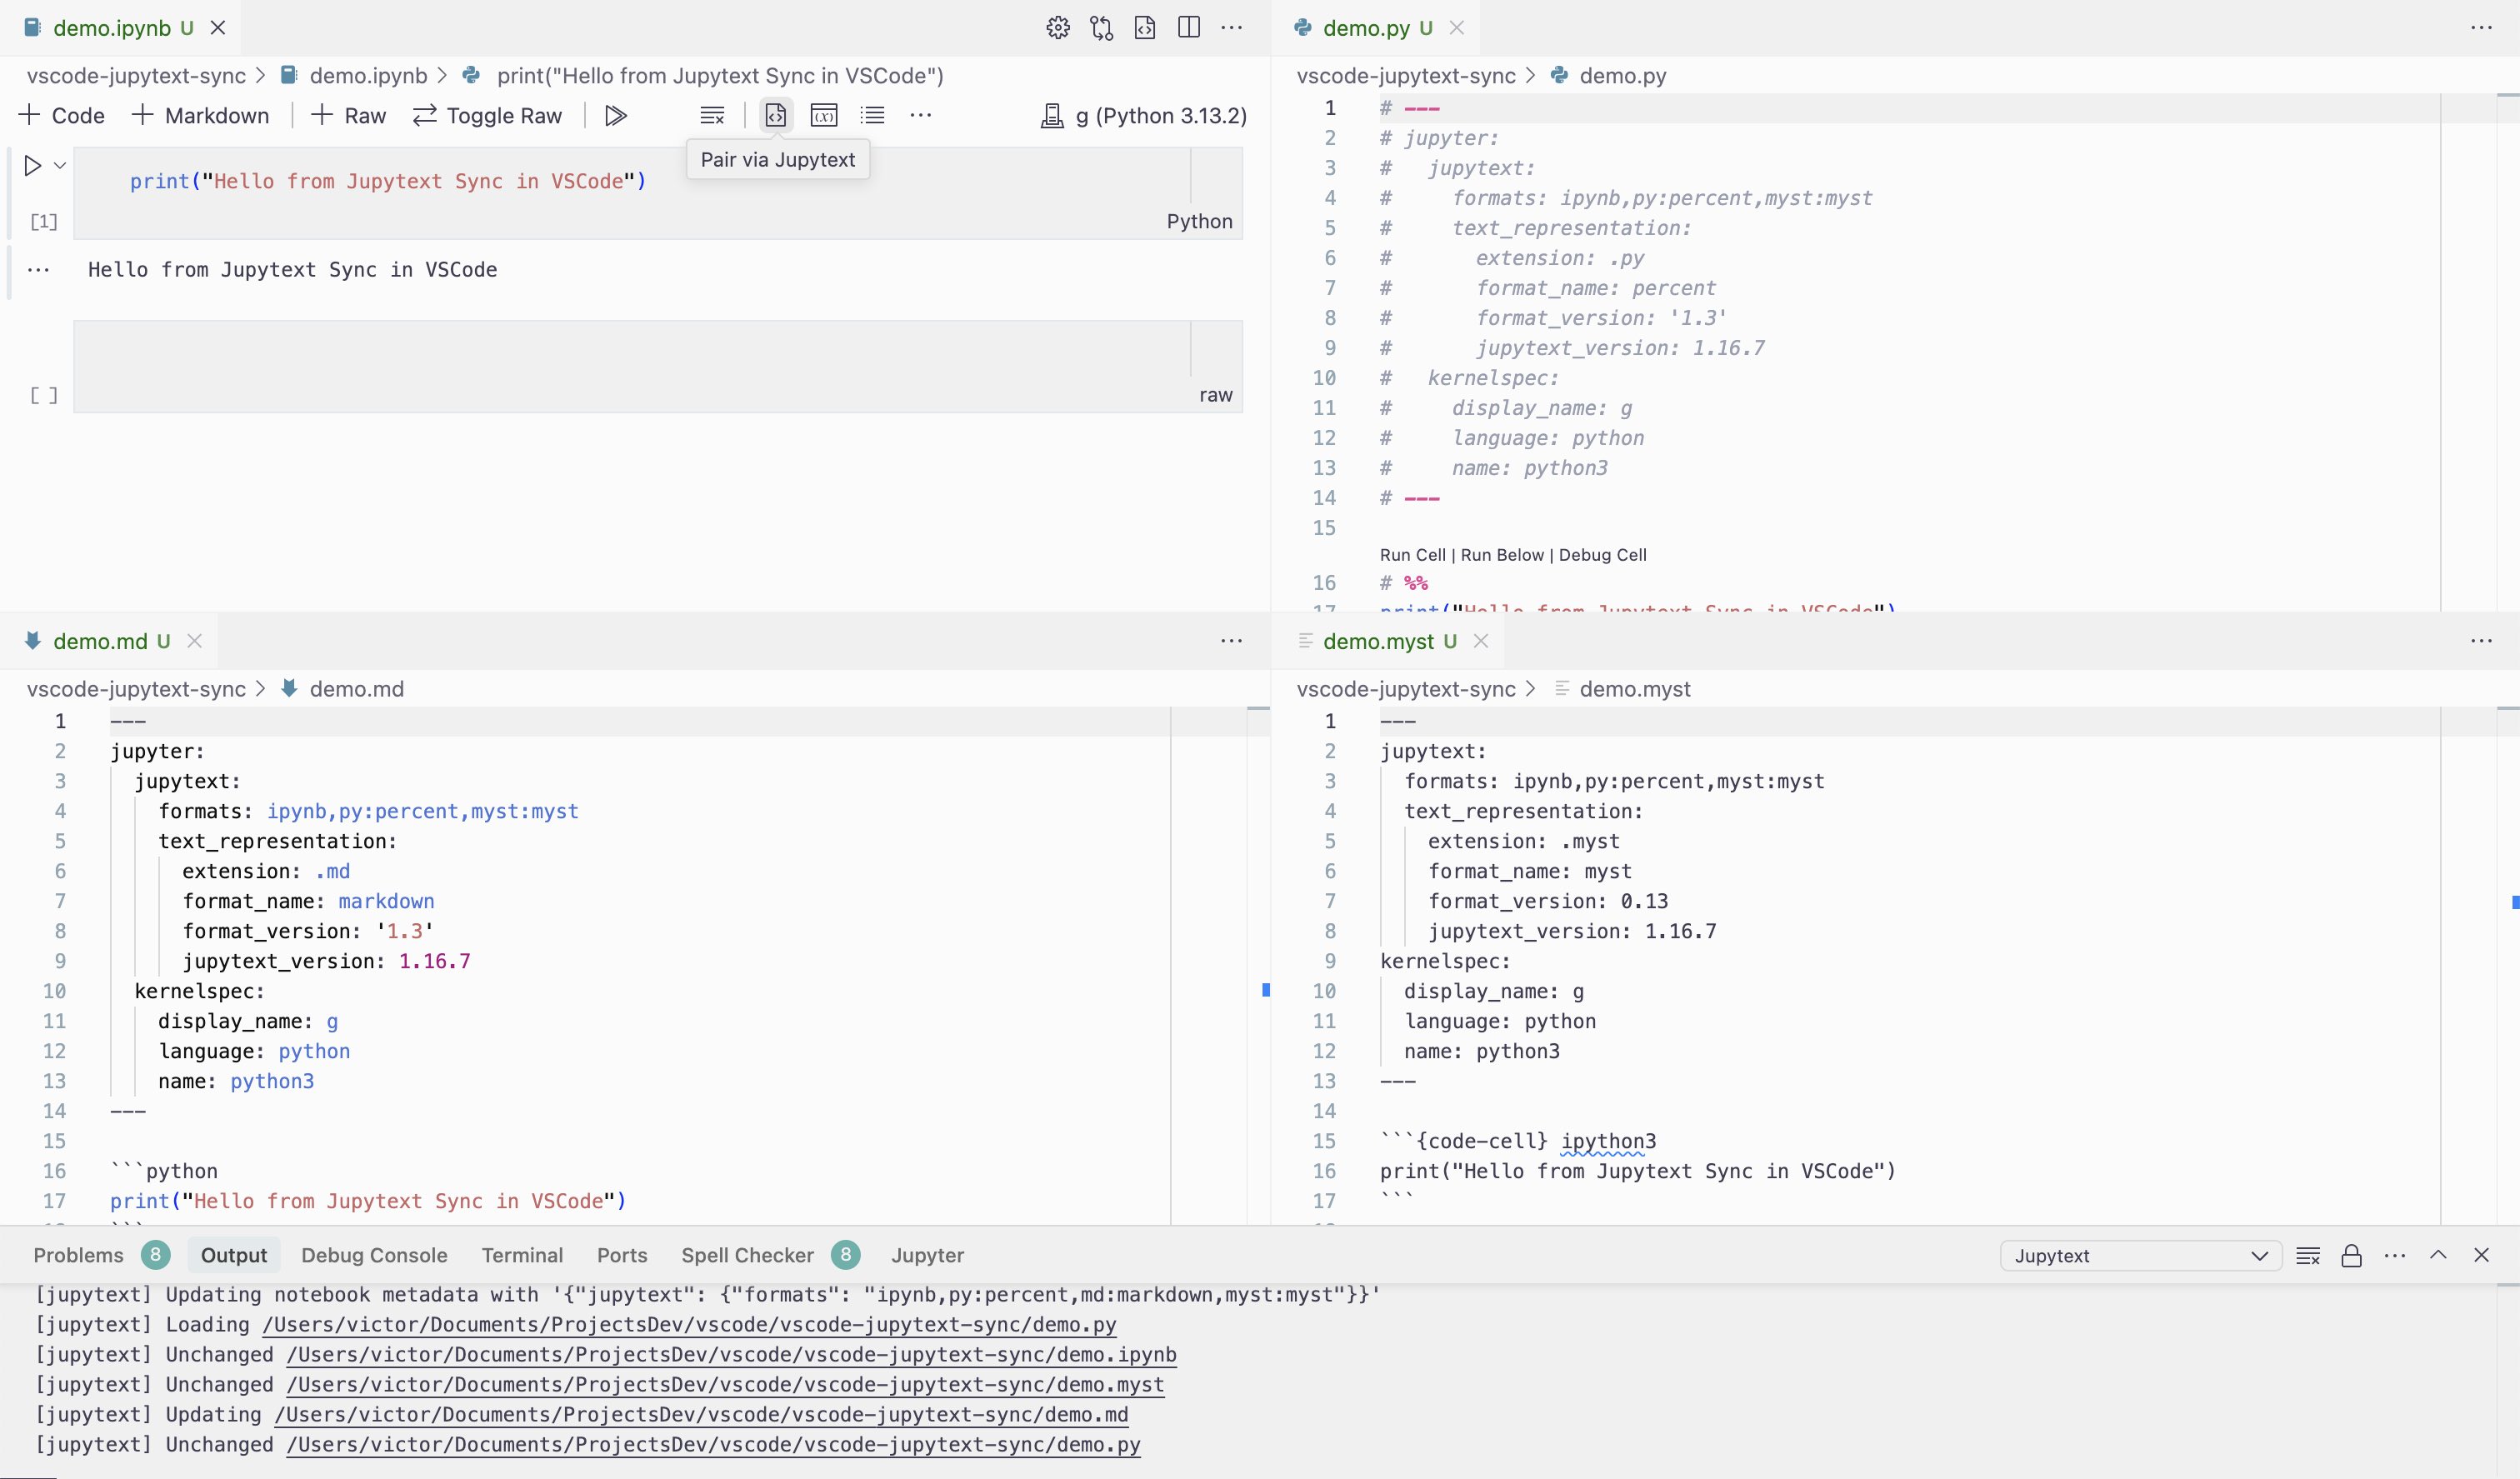The height and width of the screenshot is (1479, 2520).
Task: Click Toggle Raw cell button
Action: [488, 116]
